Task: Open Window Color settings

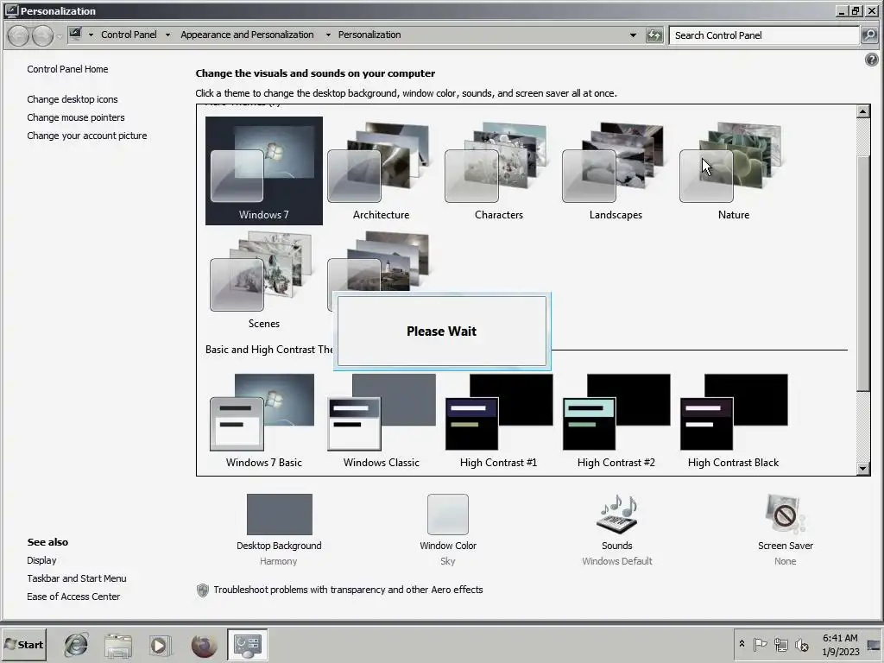Action: [x=448, y=515]
